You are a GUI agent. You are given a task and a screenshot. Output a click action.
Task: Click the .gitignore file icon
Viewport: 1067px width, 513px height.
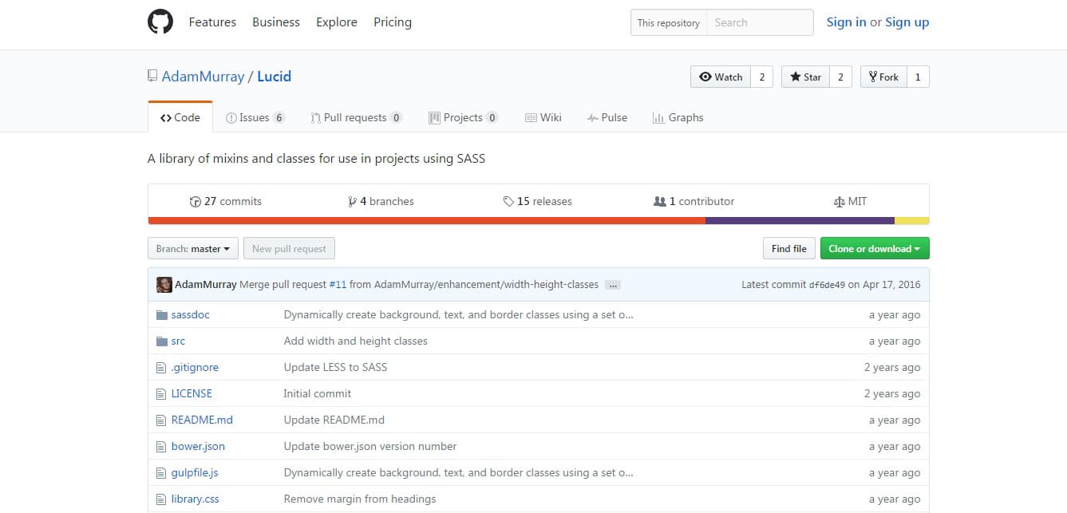click(161, 367)
